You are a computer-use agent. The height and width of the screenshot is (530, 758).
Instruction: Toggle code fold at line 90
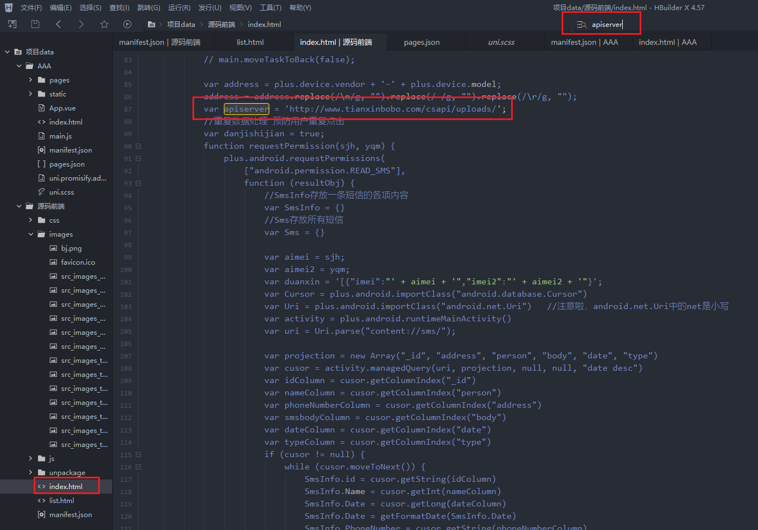(139, 146)
